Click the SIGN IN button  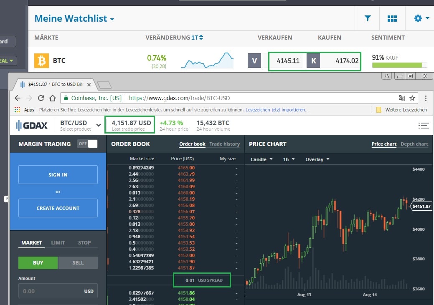point(58,175)
